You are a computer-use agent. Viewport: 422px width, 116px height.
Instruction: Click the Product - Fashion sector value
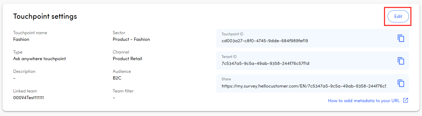[131, 39]
